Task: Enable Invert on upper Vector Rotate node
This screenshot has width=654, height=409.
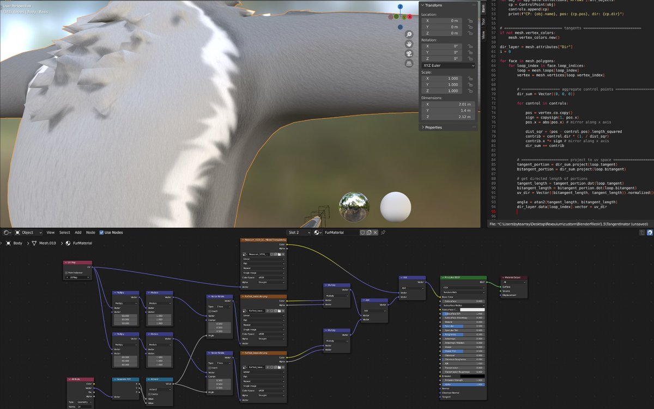Action: 210,311
